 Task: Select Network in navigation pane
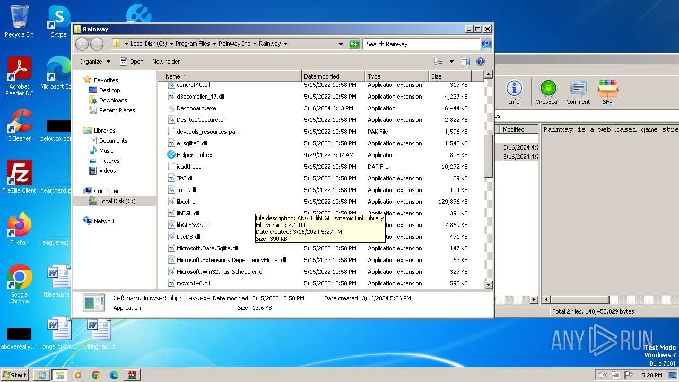click(x=105, y=221)
